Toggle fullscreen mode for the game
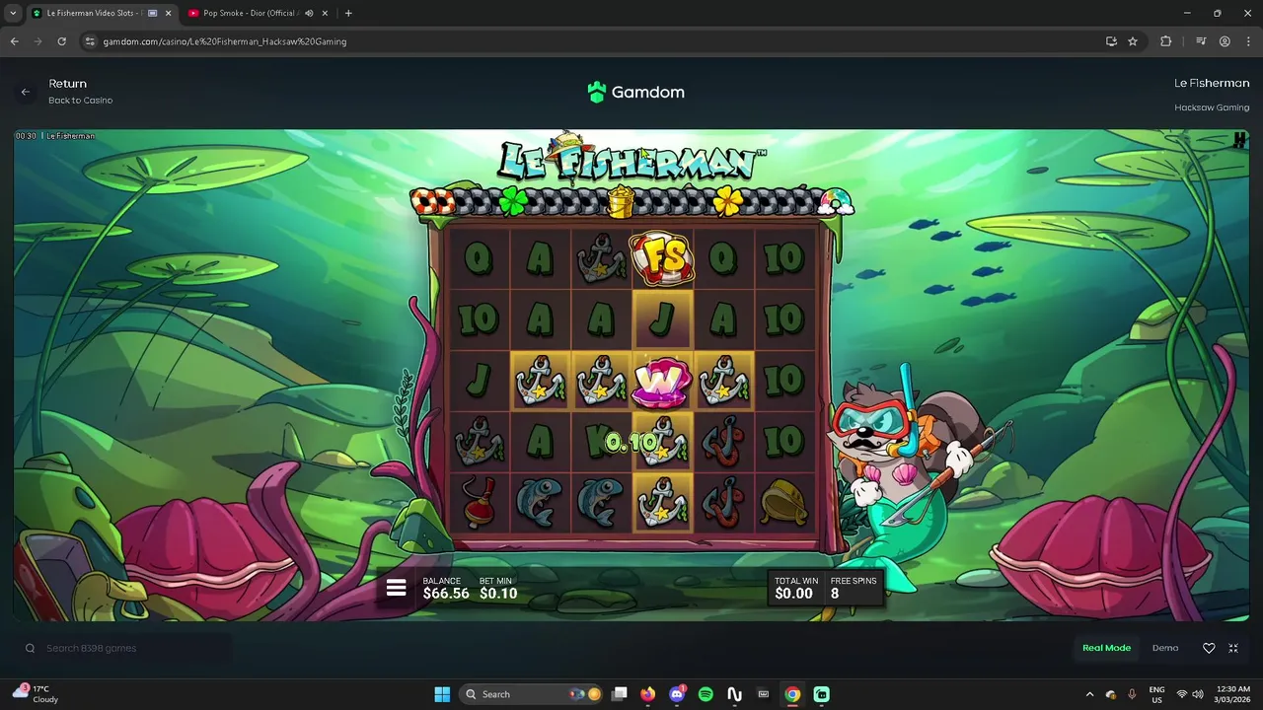The image size is (1263, 710). [1233, 648]
